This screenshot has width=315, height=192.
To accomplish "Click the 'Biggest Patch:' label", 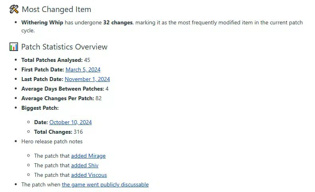I will [x=40, y=108].
